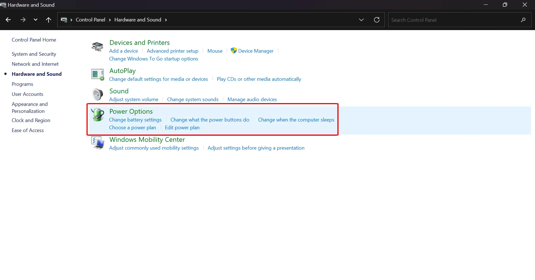The height and width of the screenshot is (280, 535).
Task: Click the Control Panel breadcrumb
Action: pos(90,20)
